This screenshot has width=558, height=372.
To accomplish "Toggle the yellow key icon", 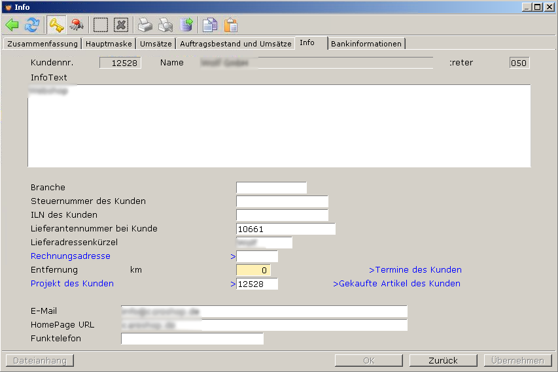I will (x=56, y=25).
